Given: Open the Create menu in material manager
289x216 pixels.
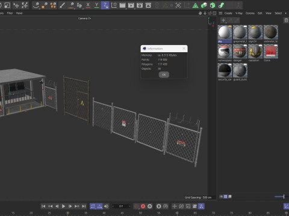Looking at the screenshot, I should 228,13.
